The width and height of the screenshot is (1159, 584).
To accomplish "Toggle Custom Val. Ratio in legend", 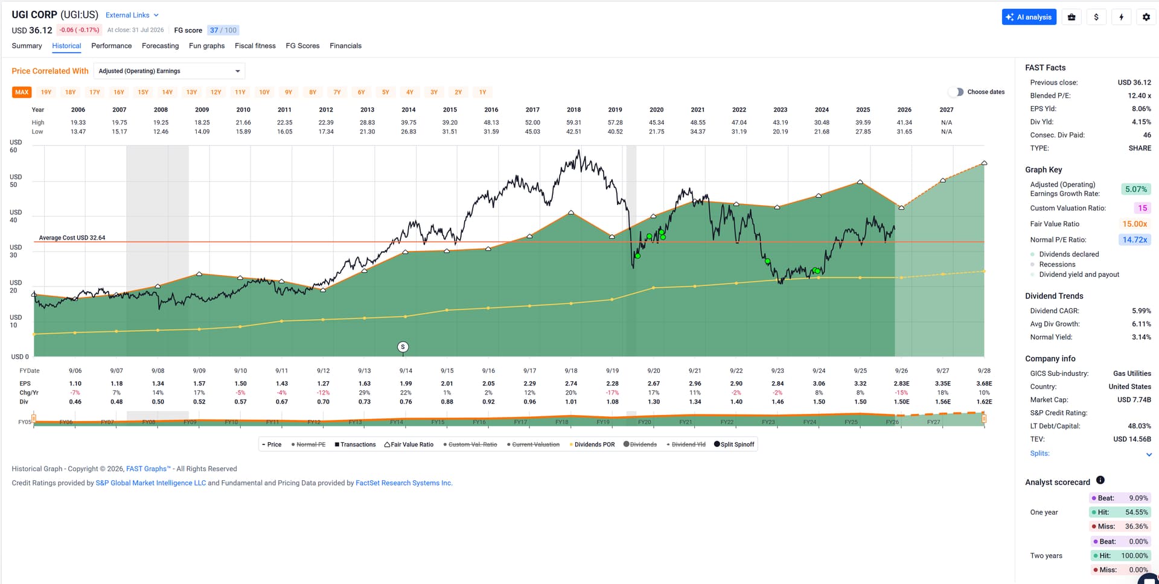I will pos(470,445).
